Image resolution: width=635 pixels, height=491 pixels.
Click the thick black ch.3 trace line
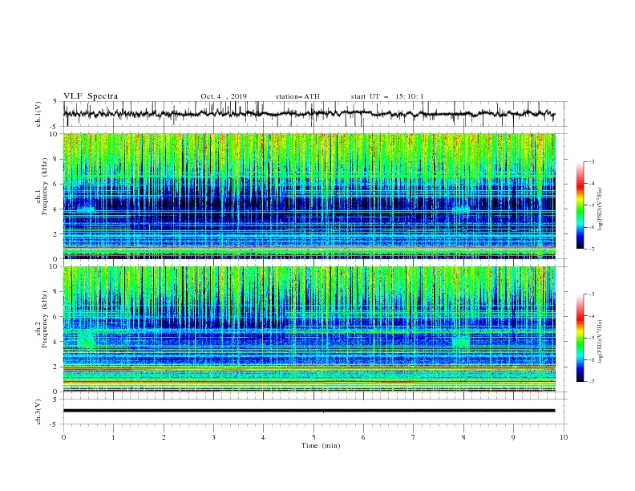309,411
